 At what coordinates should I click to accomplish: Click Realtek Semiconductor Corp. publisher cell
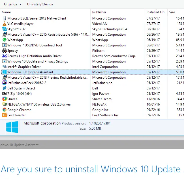[x=114, y=56]
